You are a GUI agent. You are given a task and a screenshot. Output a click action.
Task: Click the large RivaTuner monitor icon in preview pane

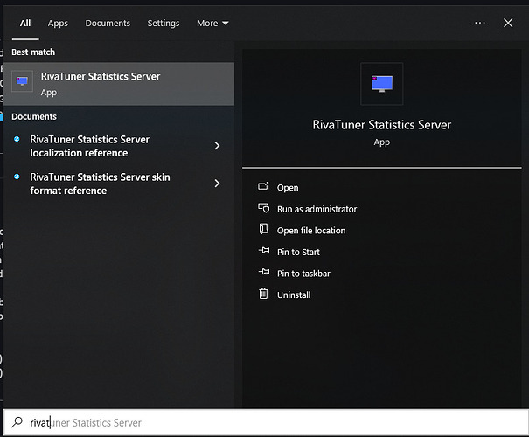pyautogui.click(x=382, y=84)
